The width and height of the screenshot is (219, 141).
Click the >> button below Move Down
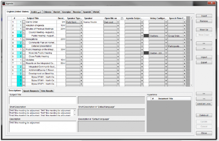[x=204, y=44]
